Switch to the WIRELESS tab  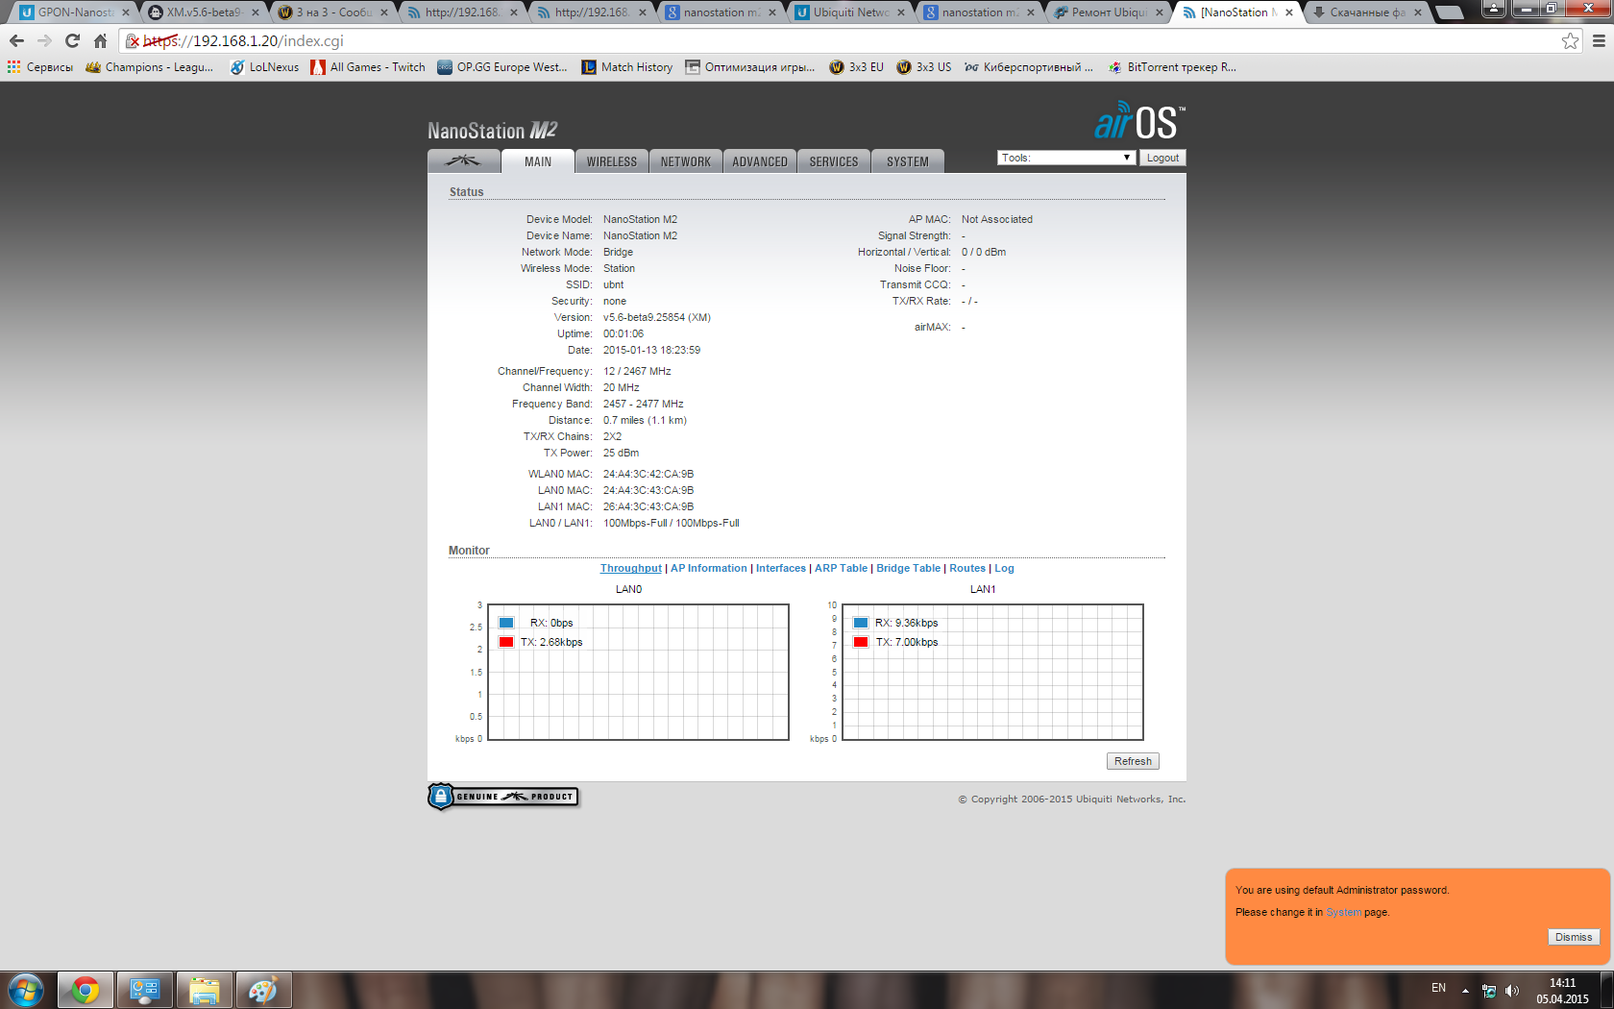point(612,161)
